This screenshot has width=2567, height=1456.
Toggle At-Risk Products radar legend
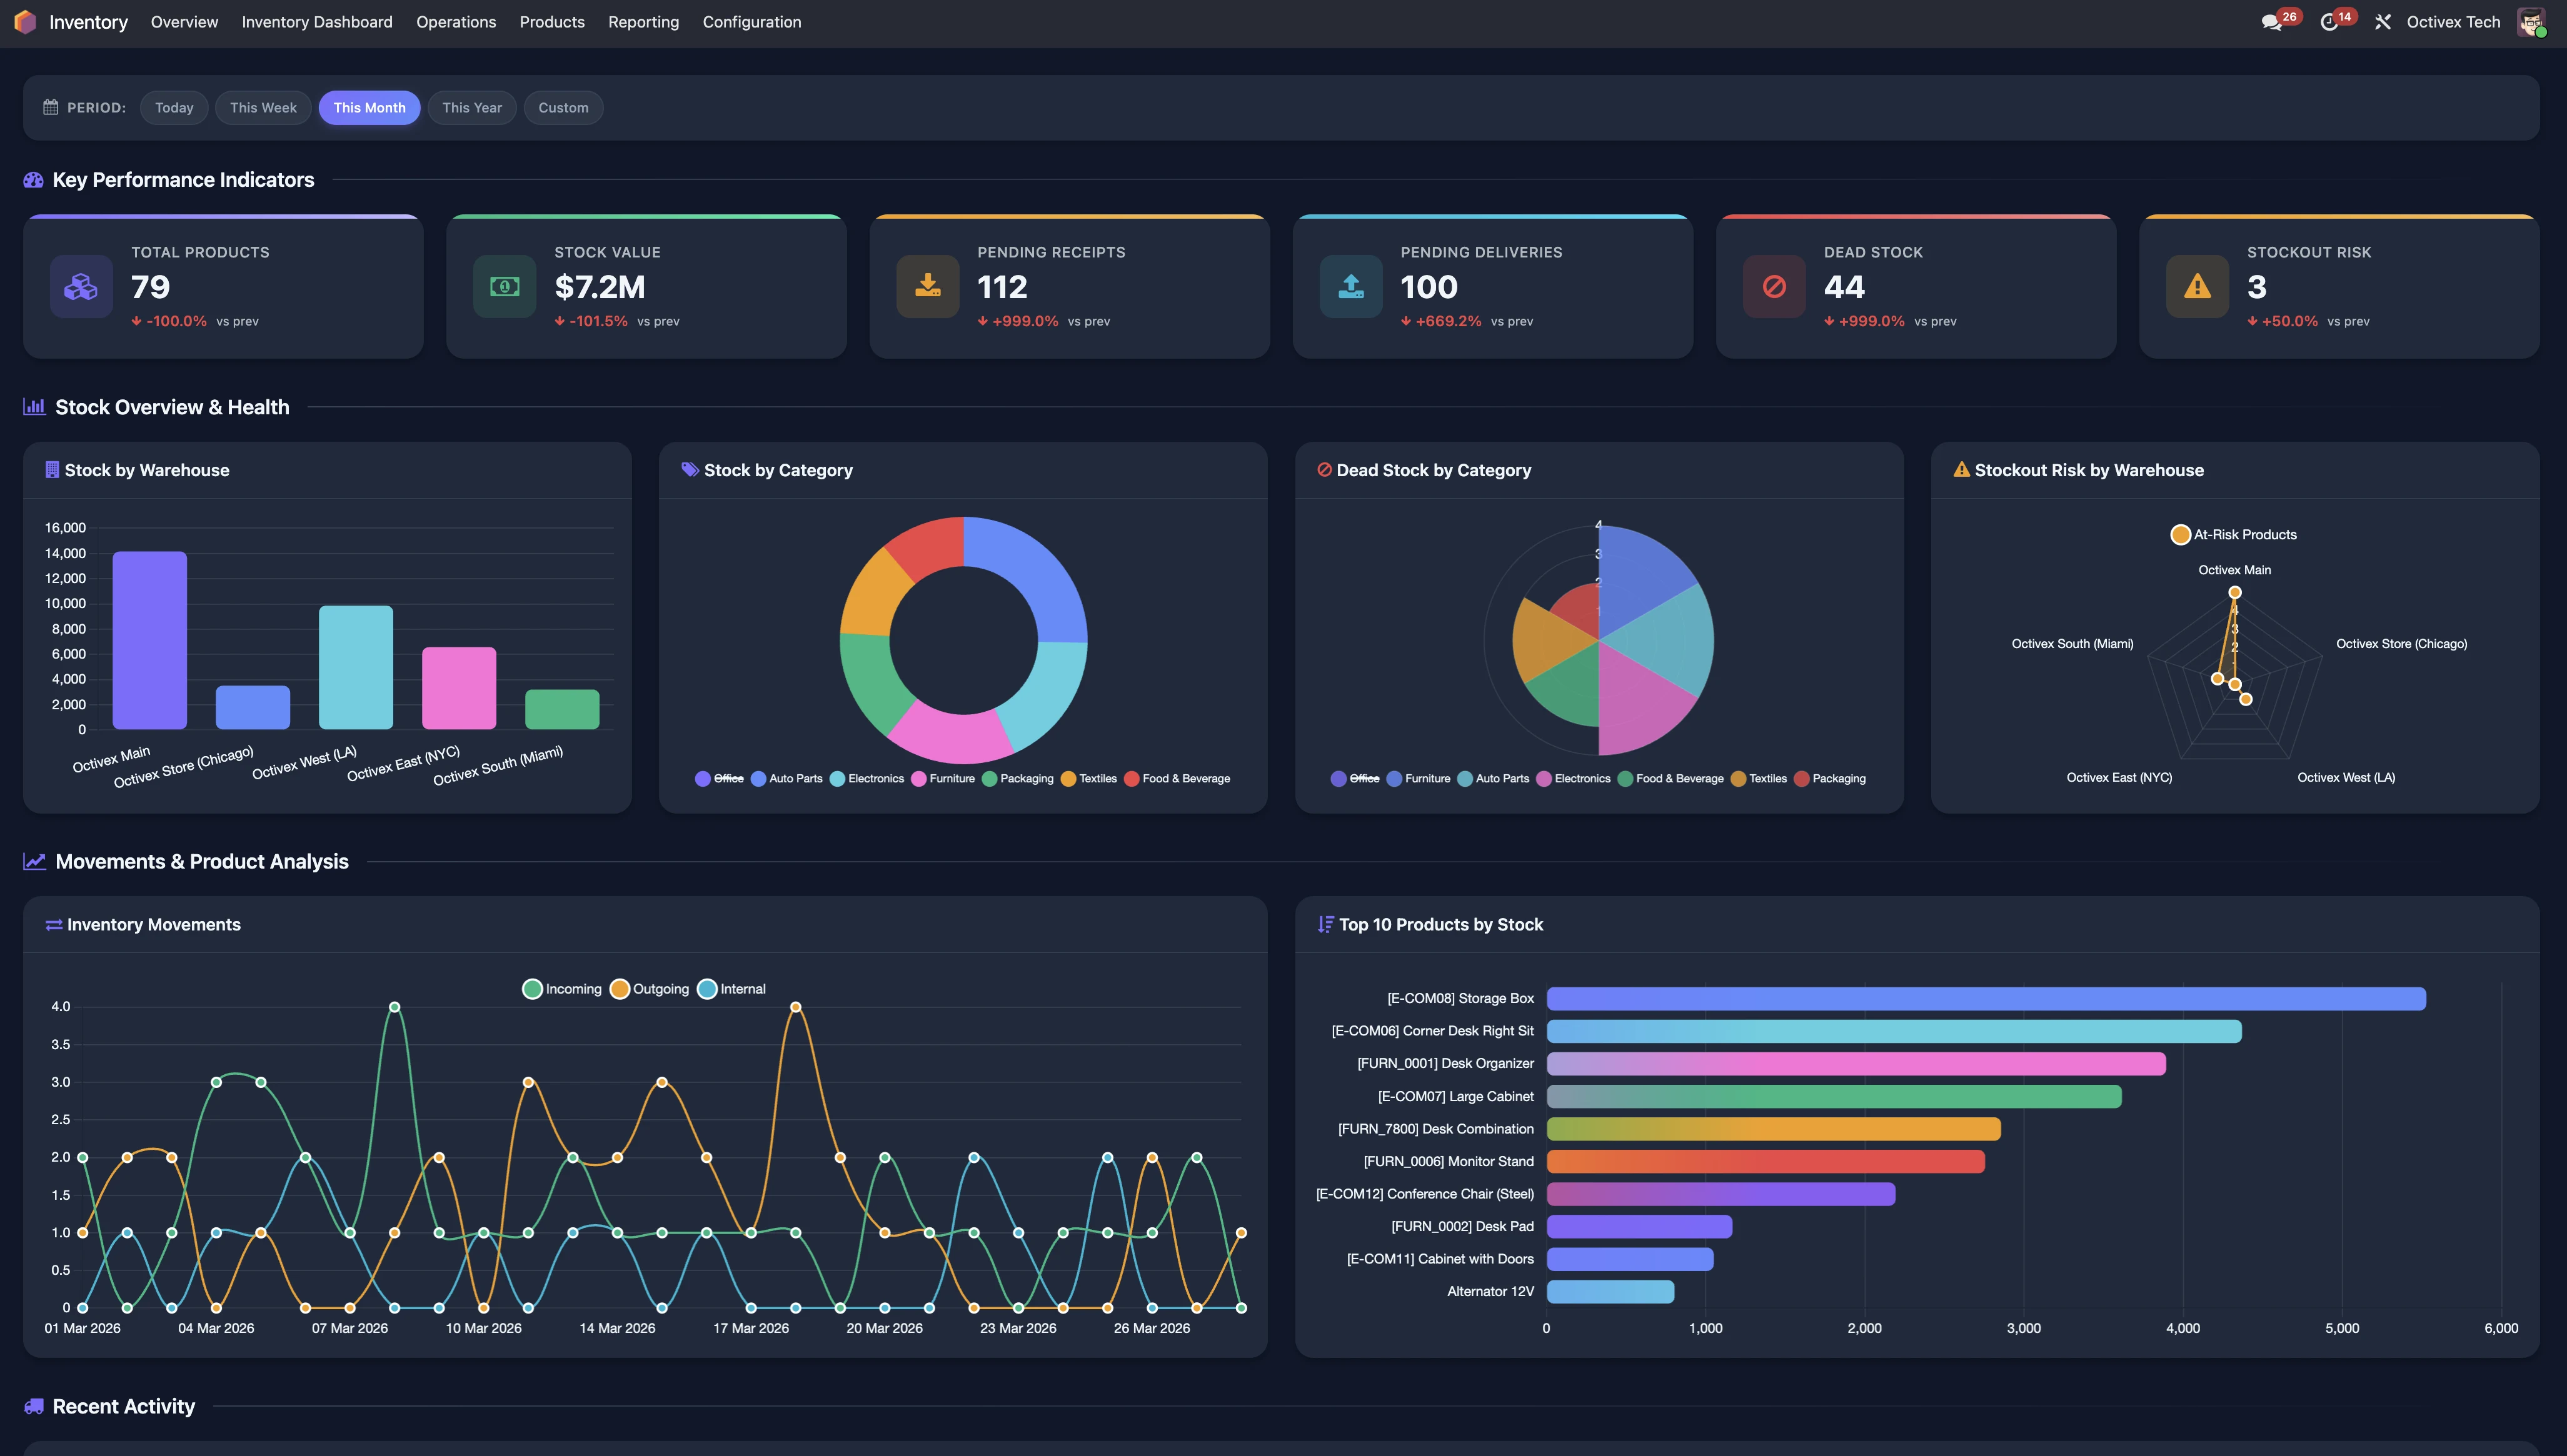[x=2234, y=535]
